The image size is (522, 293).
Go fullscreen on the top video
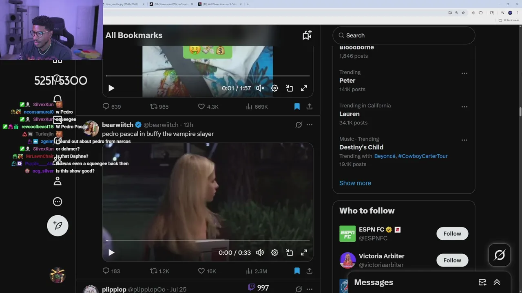tap(304, 88)
